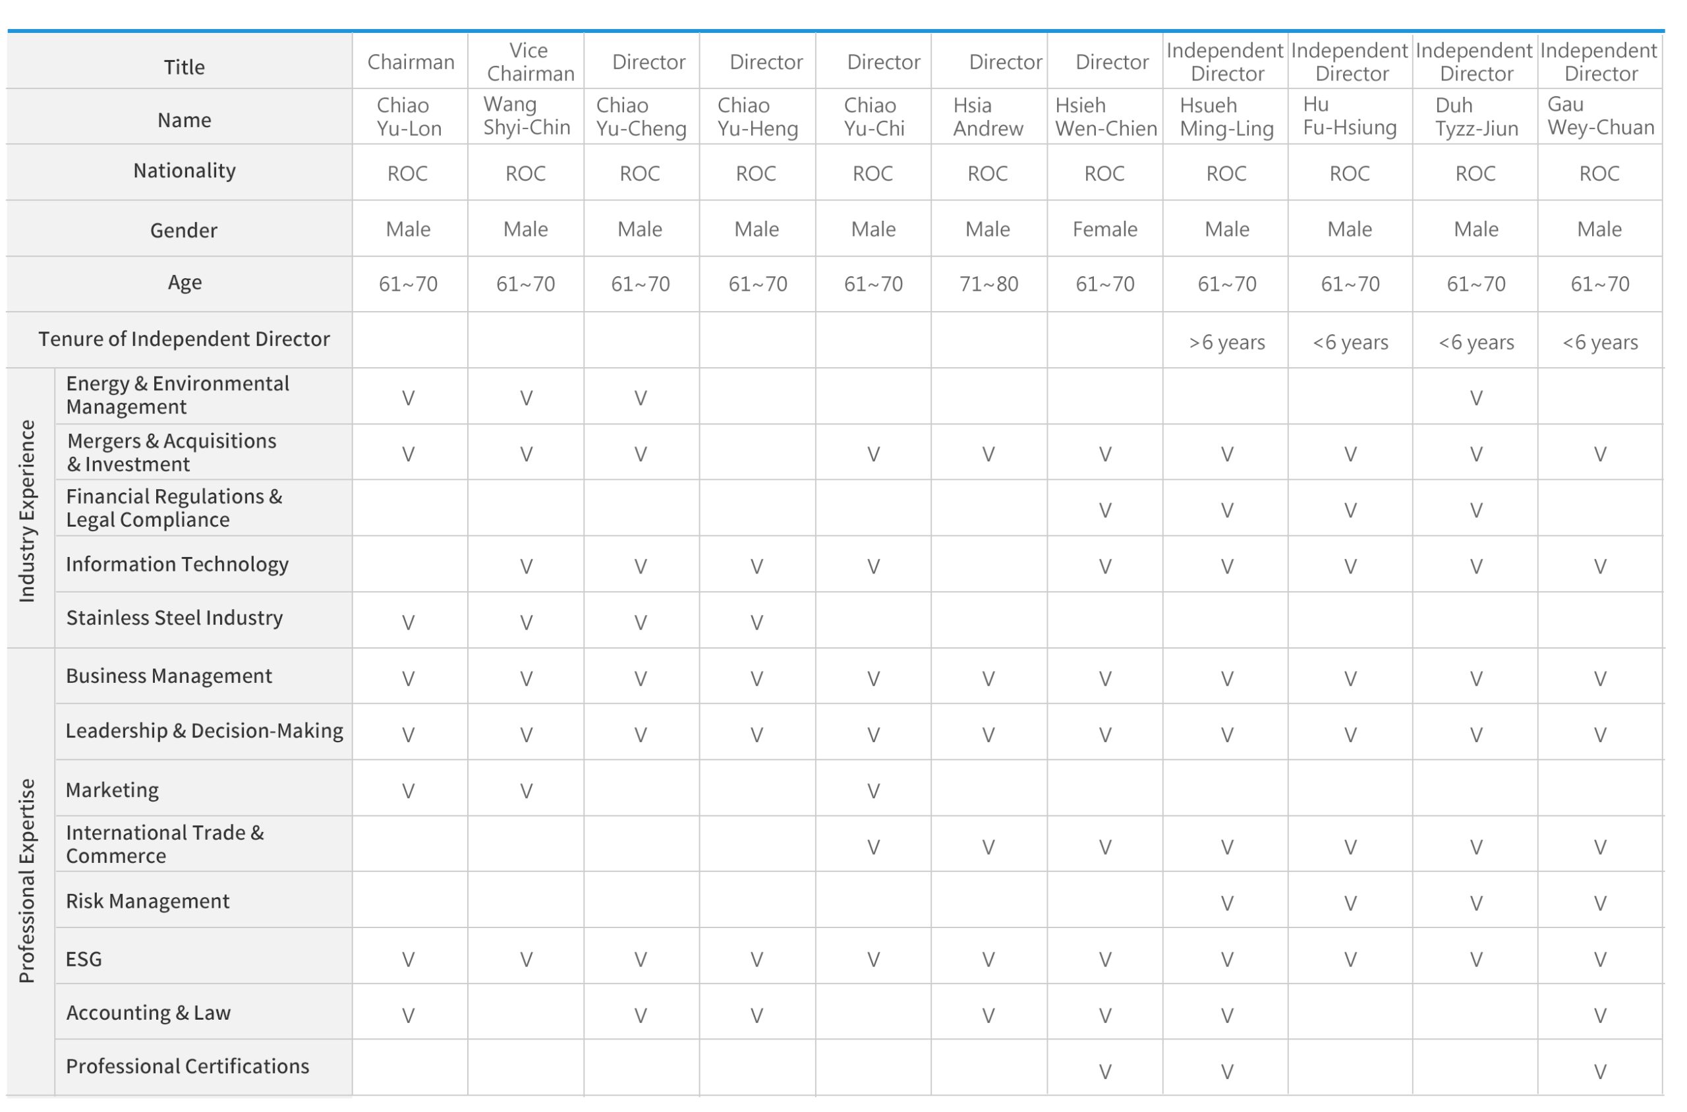Click the name 'Hsia Andrew'
Image resolution: width=1687 pixels, height=1112 pixels.
(x=988, y=117)
